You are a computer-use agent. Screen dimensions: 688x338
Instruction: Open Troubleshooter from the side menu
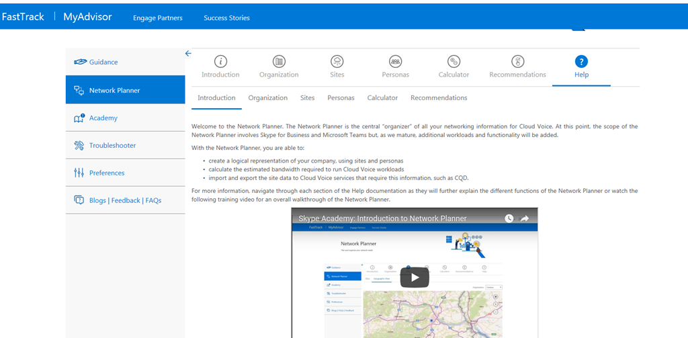(x=112, y=145)
